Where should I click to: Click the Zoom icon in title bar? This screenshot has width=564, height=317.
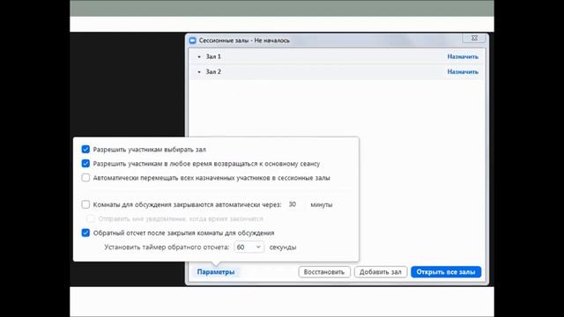193,41
